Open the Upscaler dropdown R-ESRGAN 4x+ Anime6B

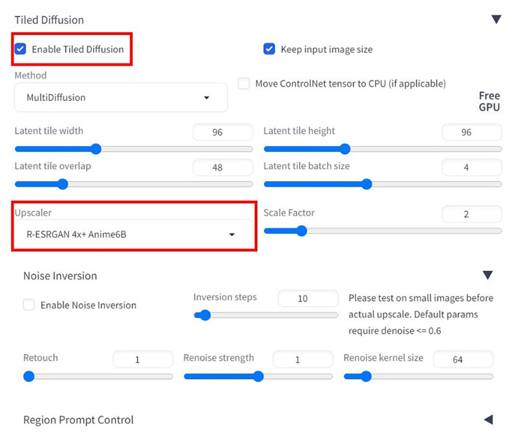coord(134,234)
